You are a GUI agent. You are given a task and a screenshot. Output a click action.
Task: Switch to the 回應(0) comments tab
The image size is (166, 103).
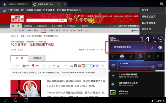(37, 58)
